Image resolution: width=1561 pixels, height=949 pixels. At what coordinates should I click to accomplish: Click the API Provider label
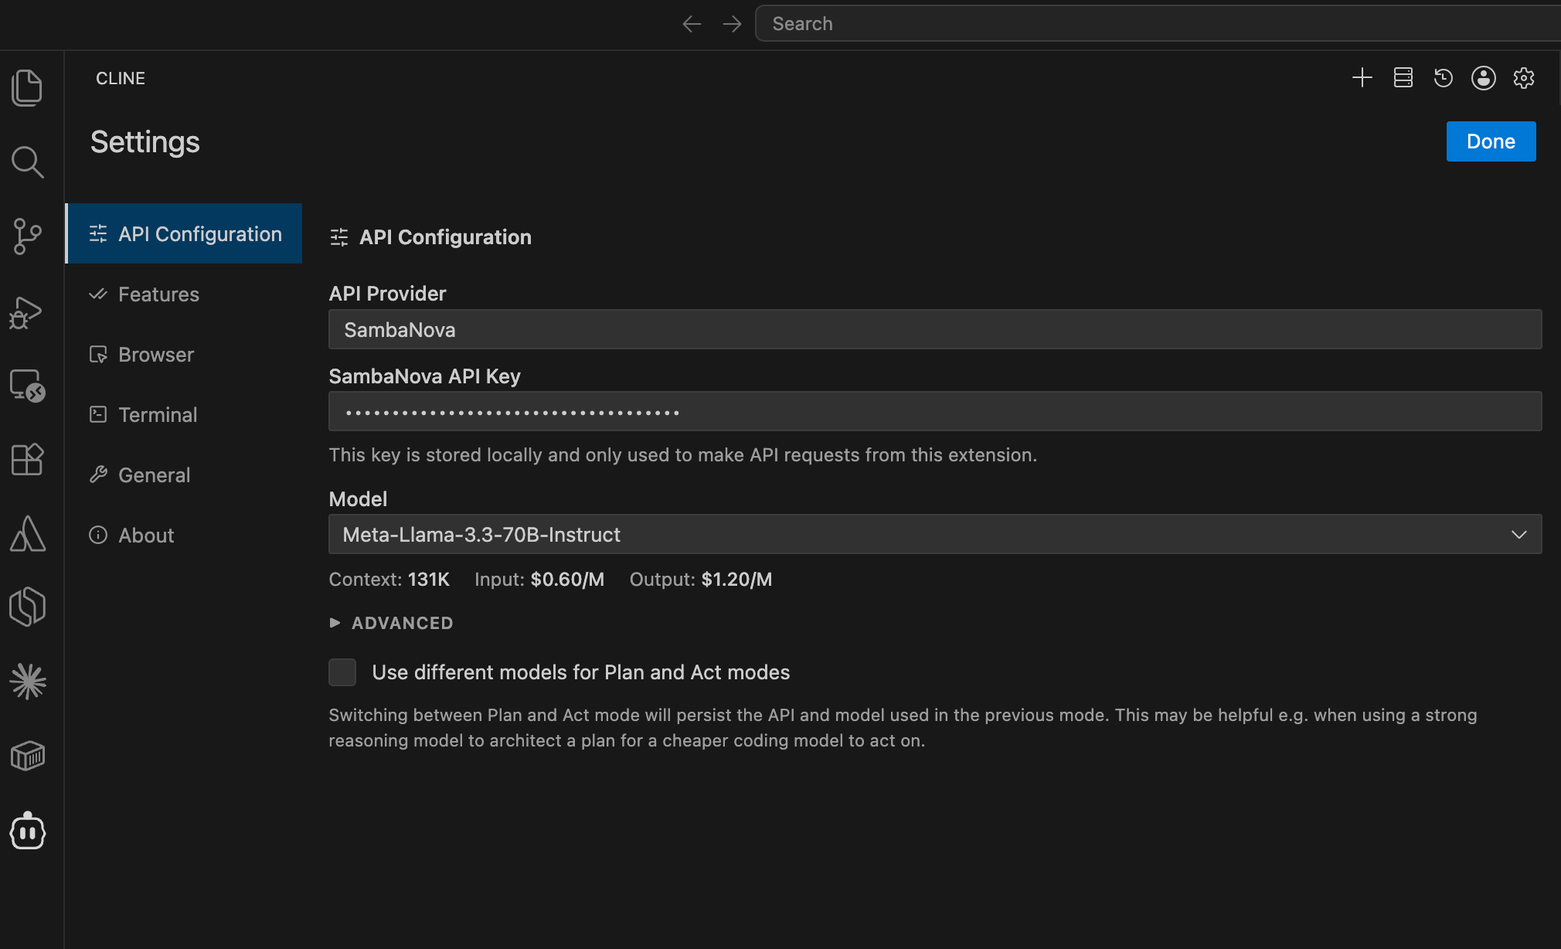(x=387, y=293)
